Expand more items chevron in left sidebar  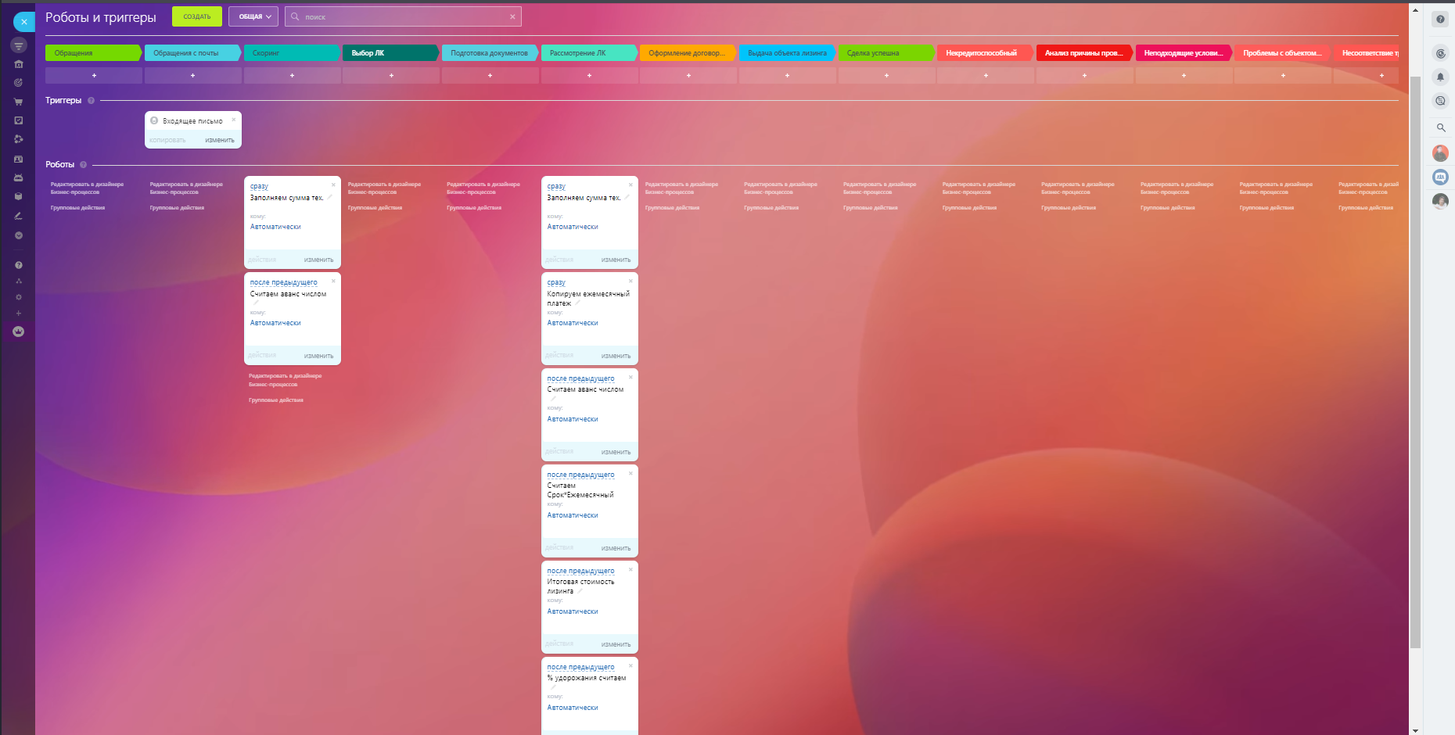point(19,235)
